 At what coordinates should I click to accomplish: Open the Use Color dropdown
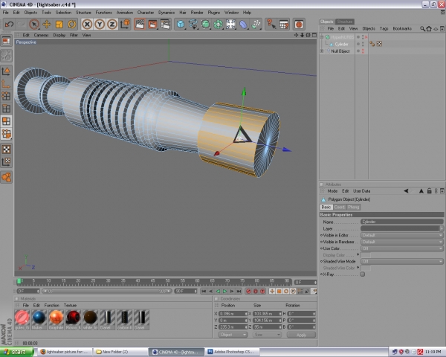coord(402,248)
